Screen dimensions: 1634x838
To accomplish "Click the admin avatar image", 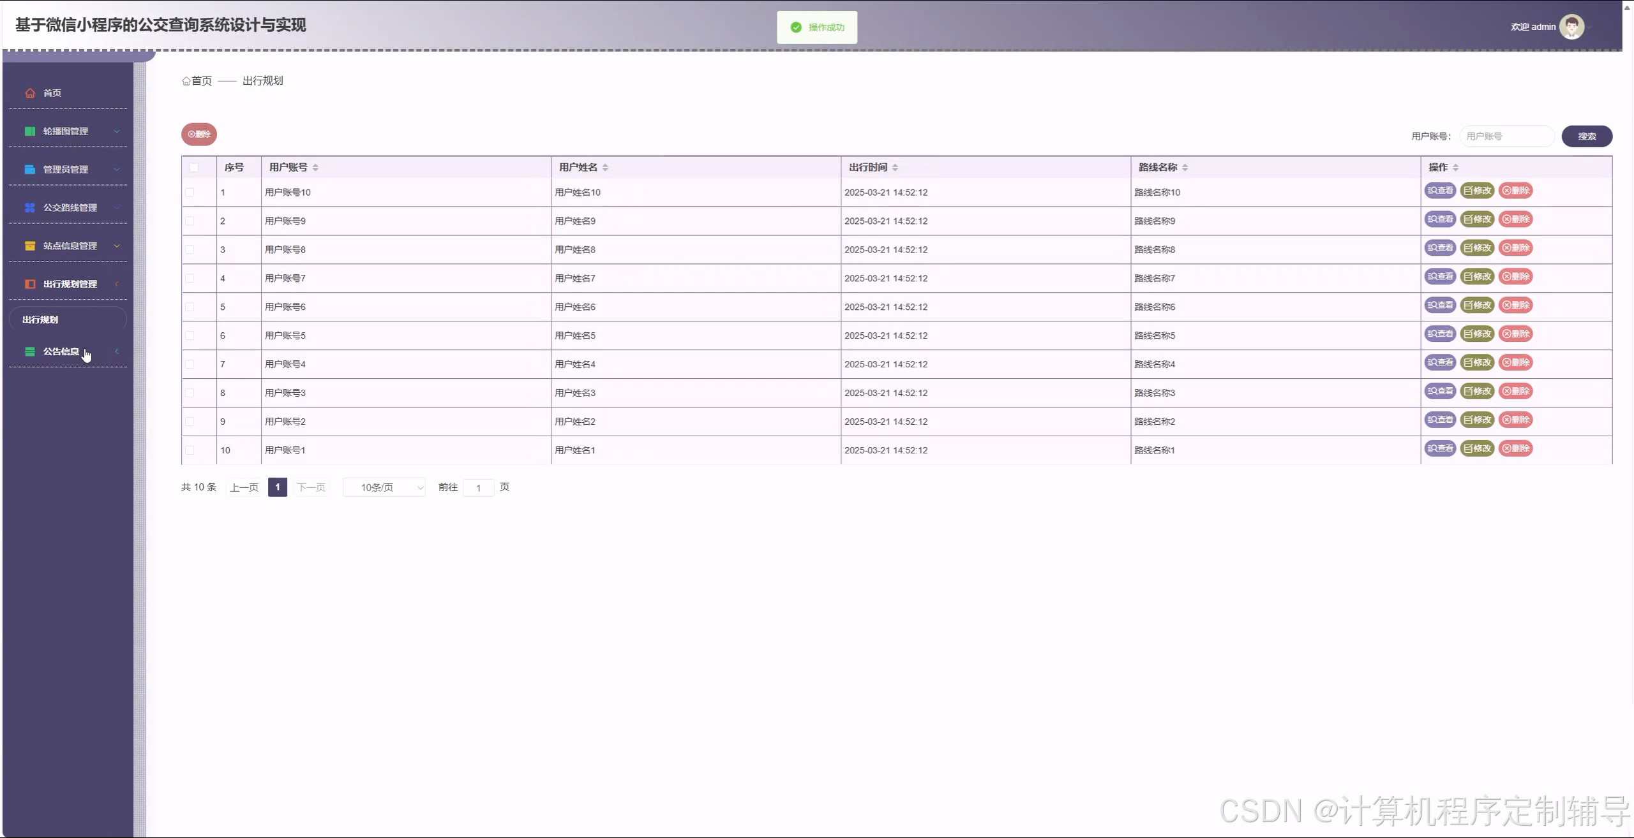I will pos(1571,27).
